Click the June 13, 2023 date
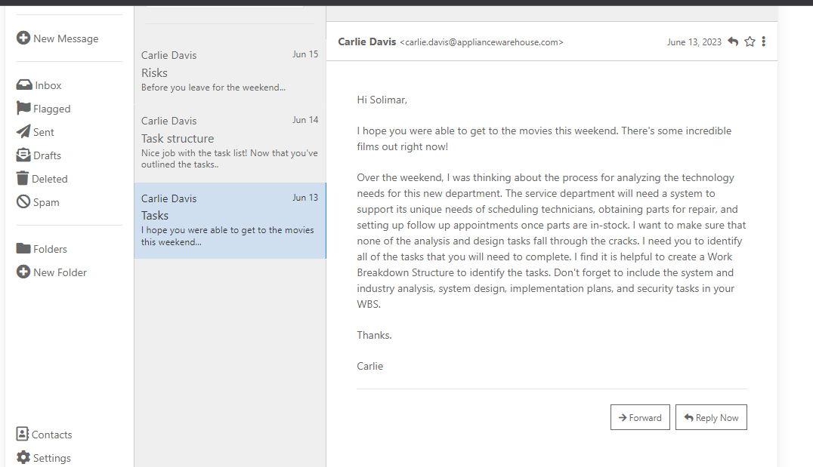Viewport: 813px width, 467px height. (x=694, y=42)
